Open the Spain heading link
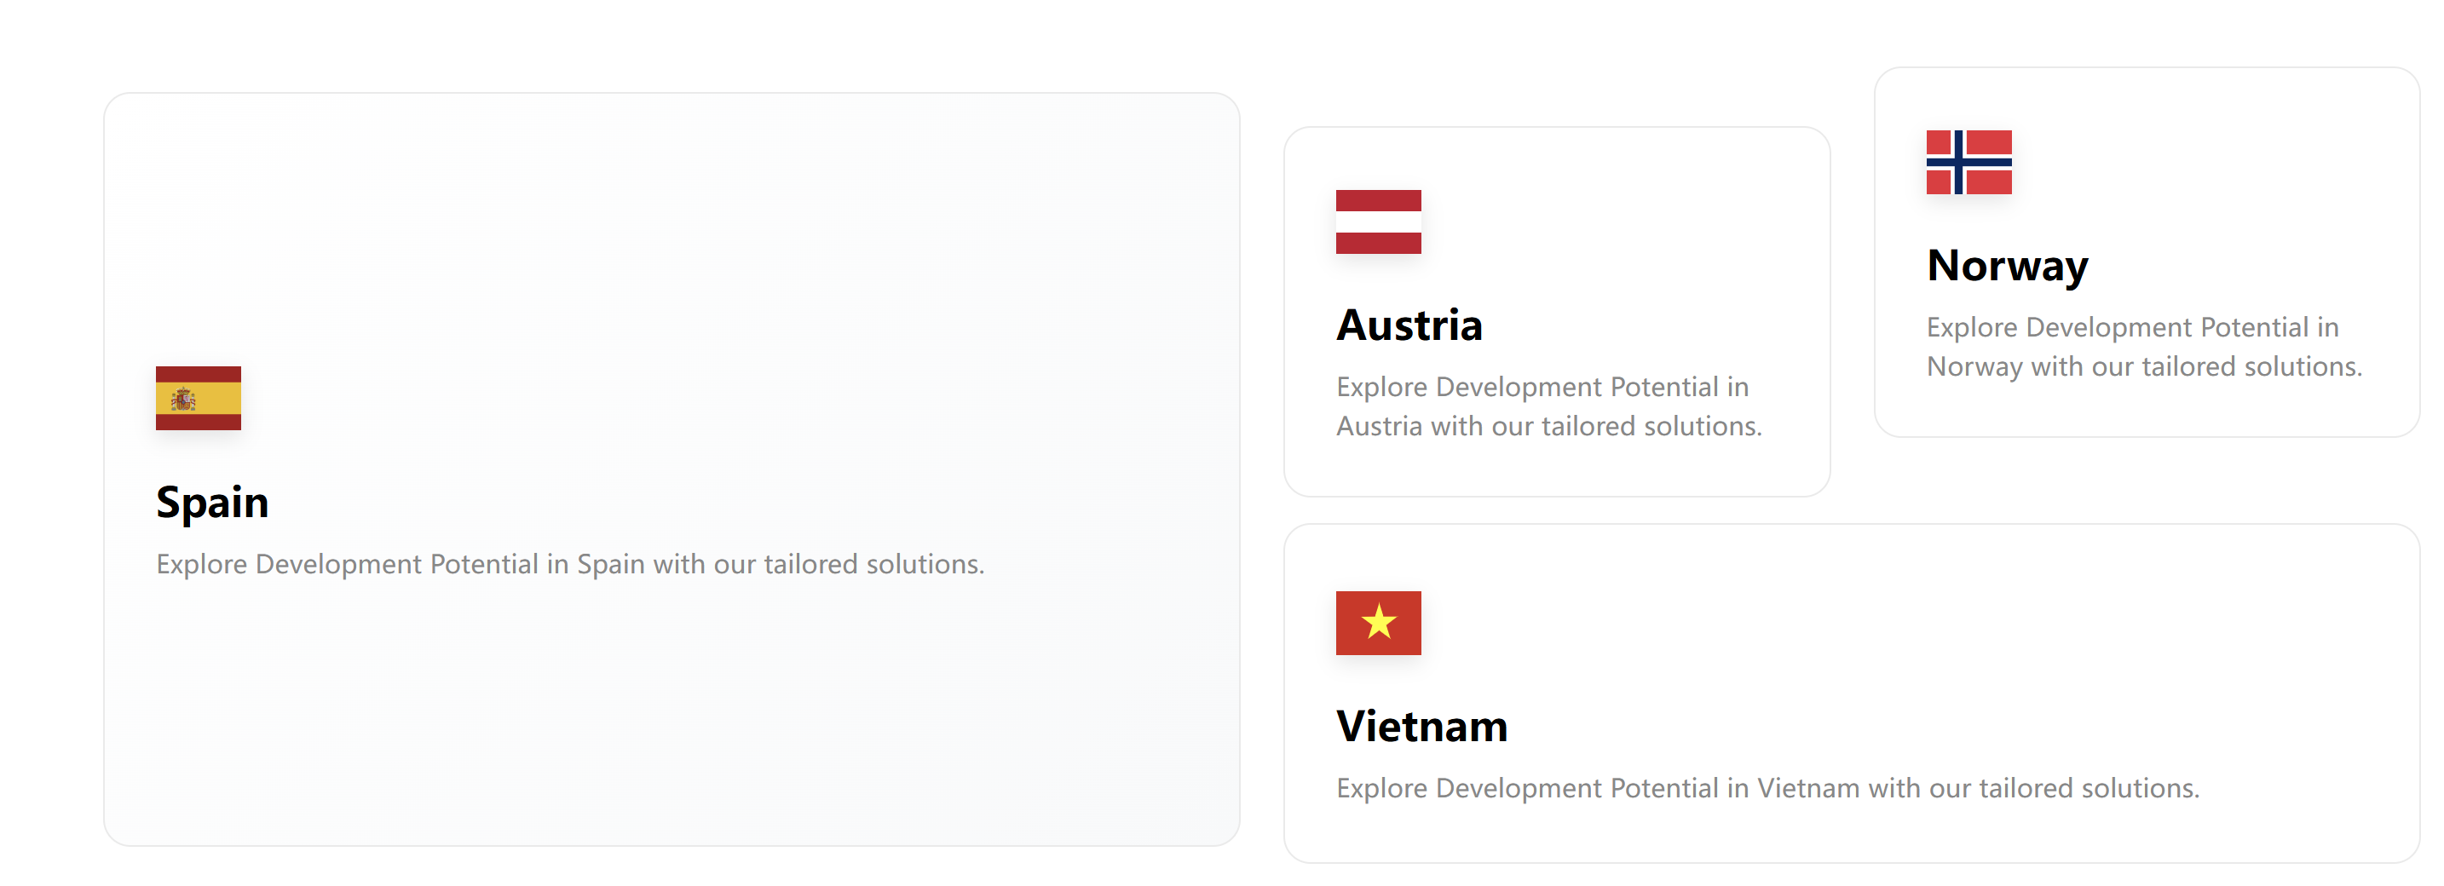 (x=212, y=502)
